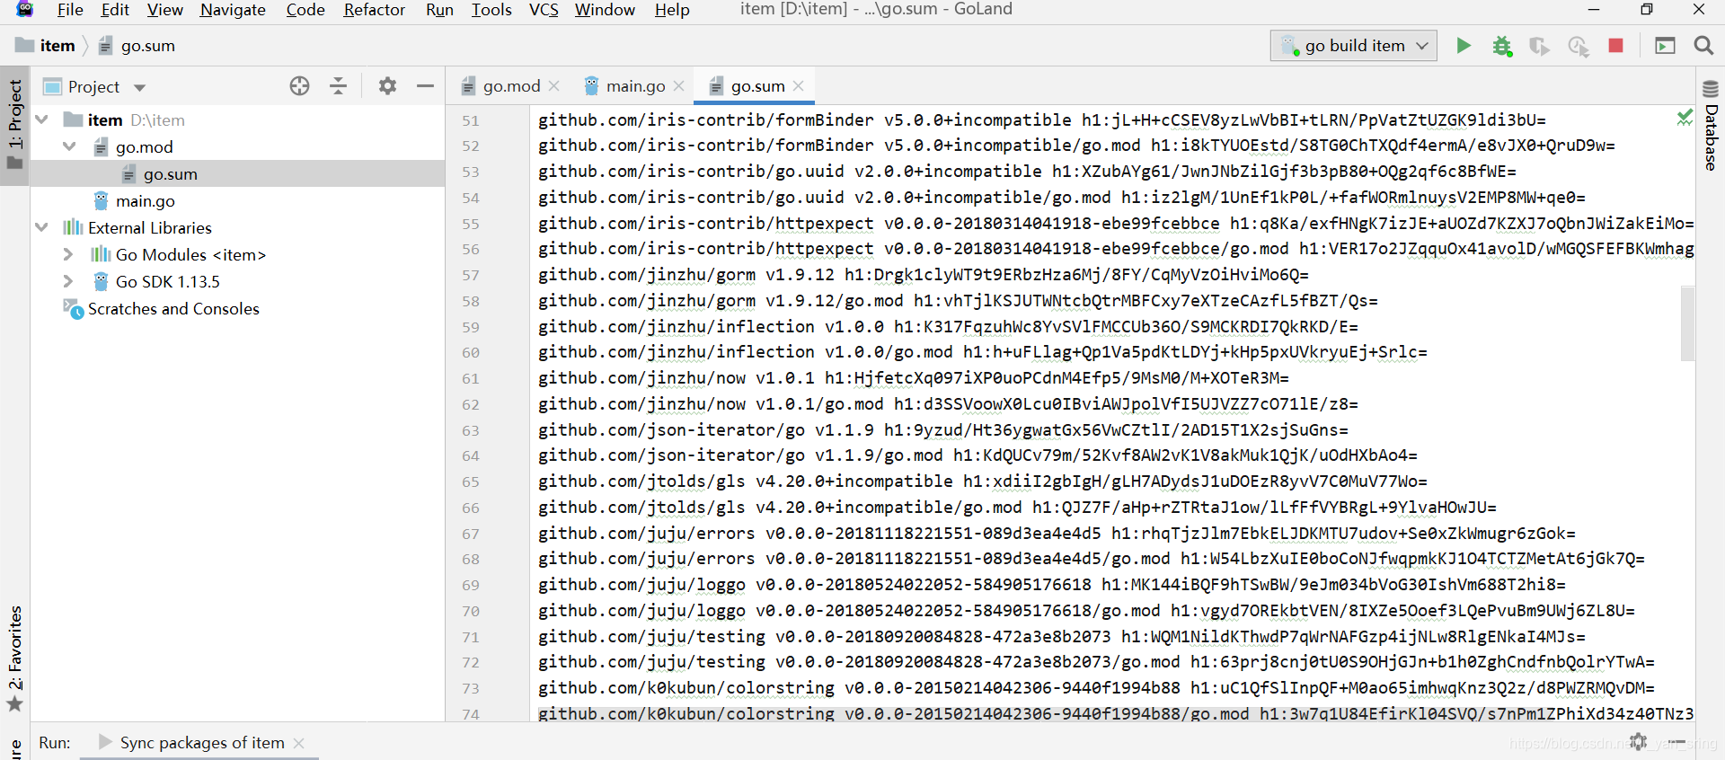The height and width of the screenshot is (760, 1725).
Task: Open the Project view selector dropdown
Action: pos(139,87)
